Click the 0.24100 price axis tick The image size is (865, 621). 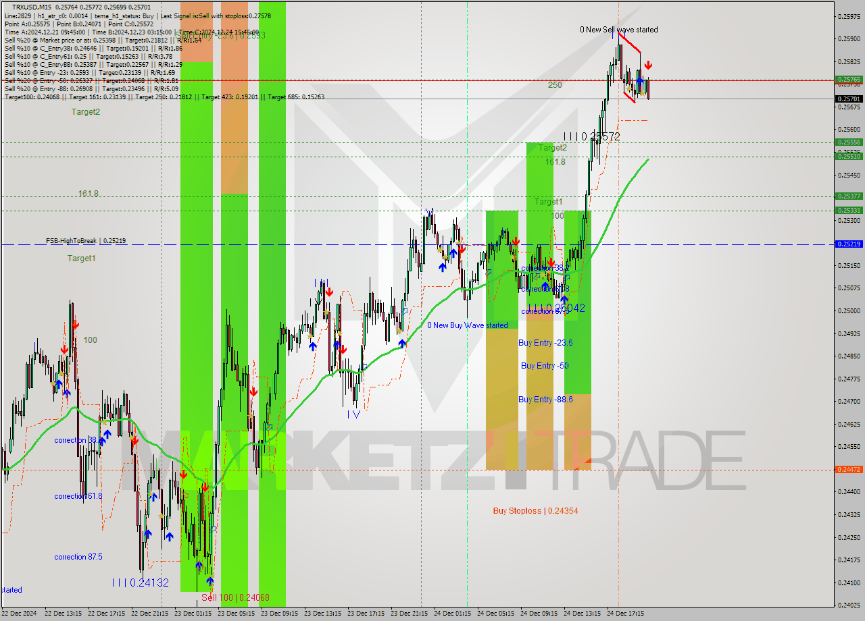[849, 582]
